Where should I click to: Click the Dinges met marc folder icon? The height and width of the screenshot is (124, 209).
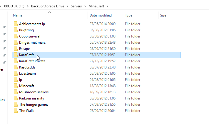pos(16,42)
